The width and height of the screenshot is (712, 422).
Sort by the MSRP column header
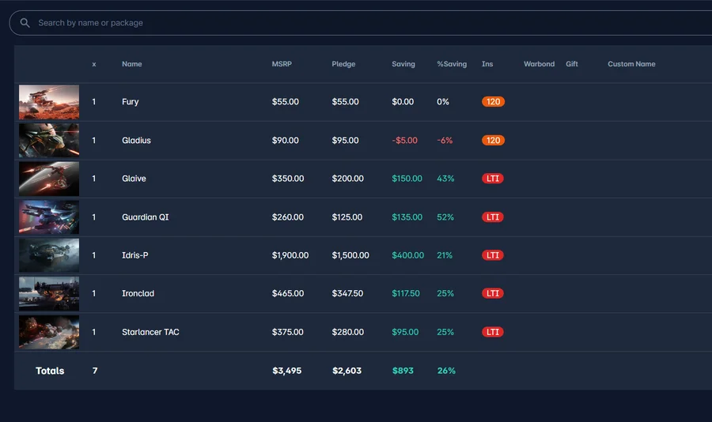(282, 64)
